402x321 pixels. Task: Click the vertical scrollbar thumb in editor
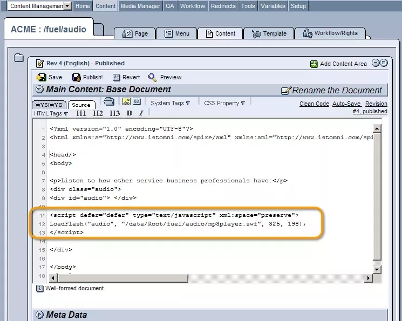377,196
